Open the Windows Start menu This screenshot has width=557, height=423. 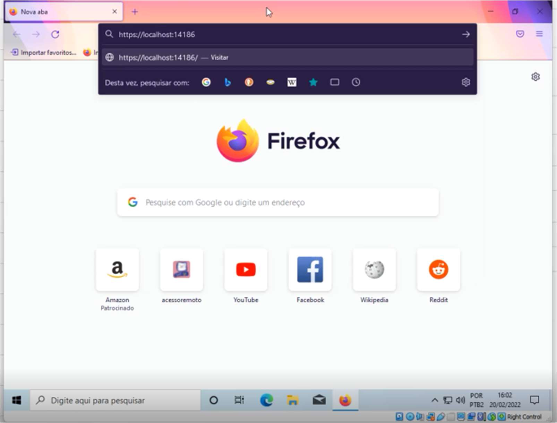[x=16, y=400]
